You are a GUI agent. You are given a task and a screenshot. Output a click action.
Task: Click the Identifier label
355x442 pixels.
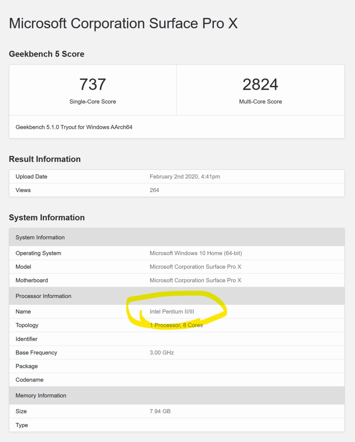27,339
